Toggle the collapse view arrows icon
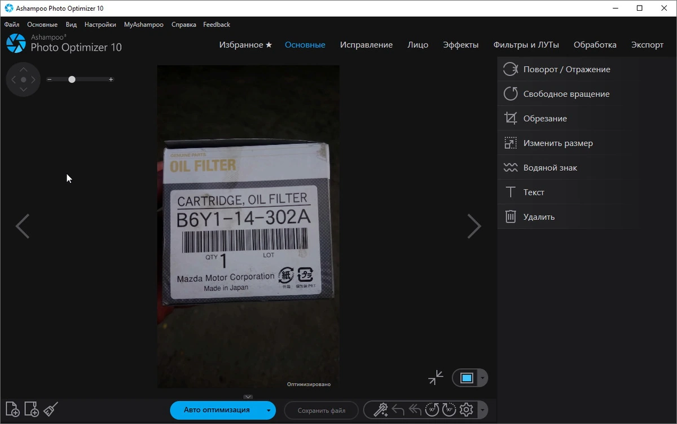This screenshot has width=677, height=424. tap(436, 378)
